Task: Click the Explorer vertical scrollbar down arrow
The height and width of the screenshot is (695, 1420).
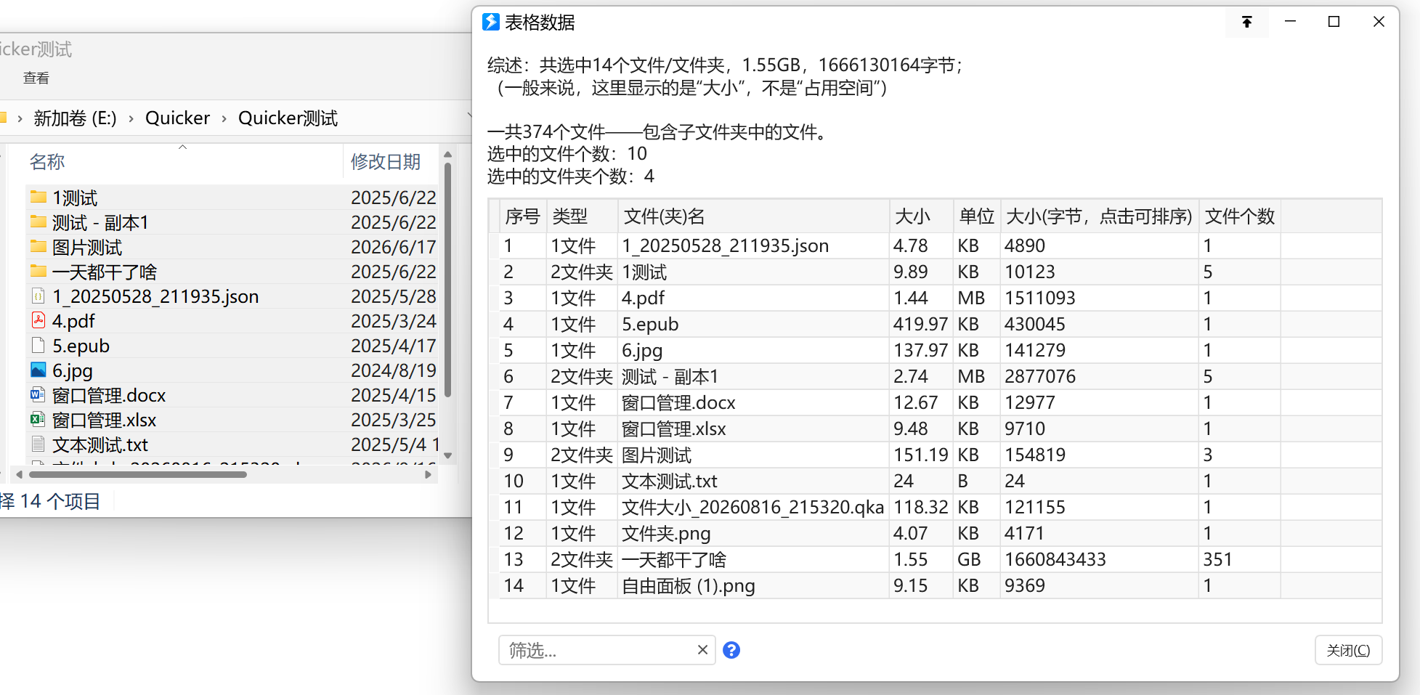Action: pyautogui.click(x=448, y=456)
